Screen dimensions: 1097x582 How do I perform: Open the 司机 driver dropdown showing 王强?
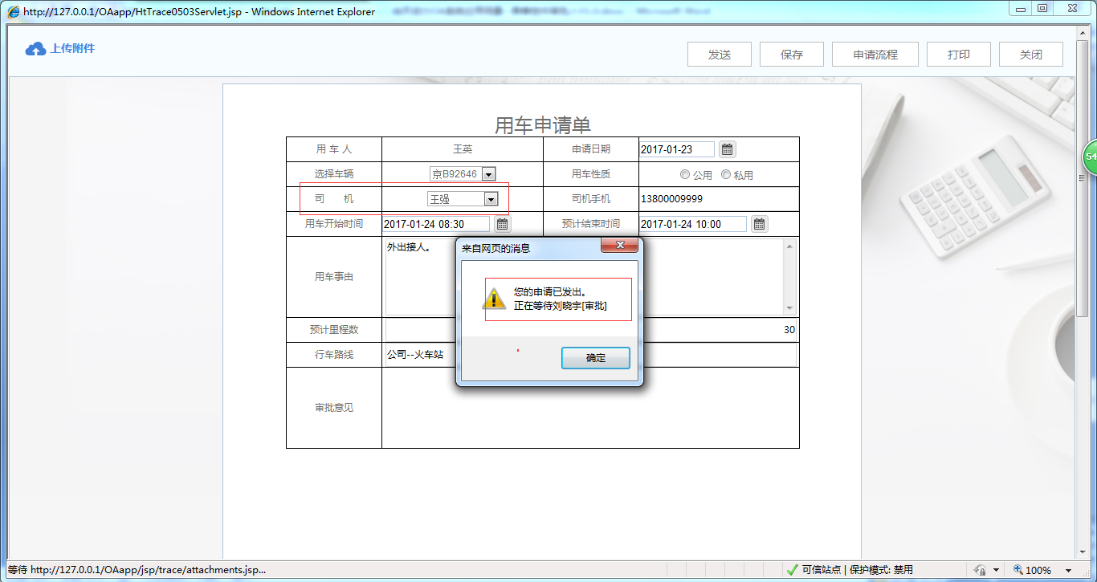(490, 198)
